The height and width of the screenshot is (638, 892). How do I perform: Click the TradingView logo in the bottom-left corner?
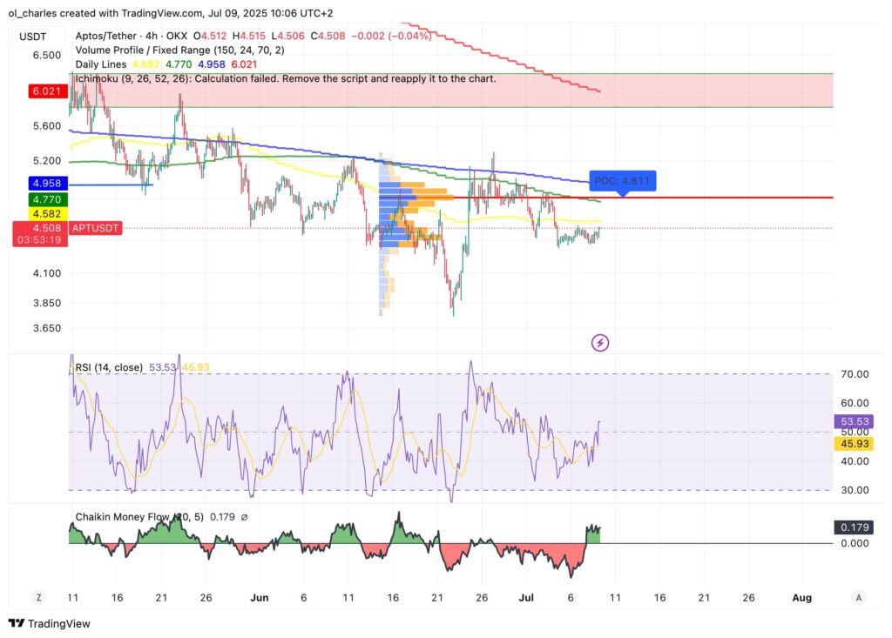coord(39,623)
